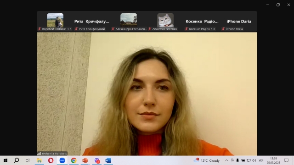Select Александра Степанен.. participant thumbnail
The width and height of the screenshot is (294, 165).
click(129, 22)
